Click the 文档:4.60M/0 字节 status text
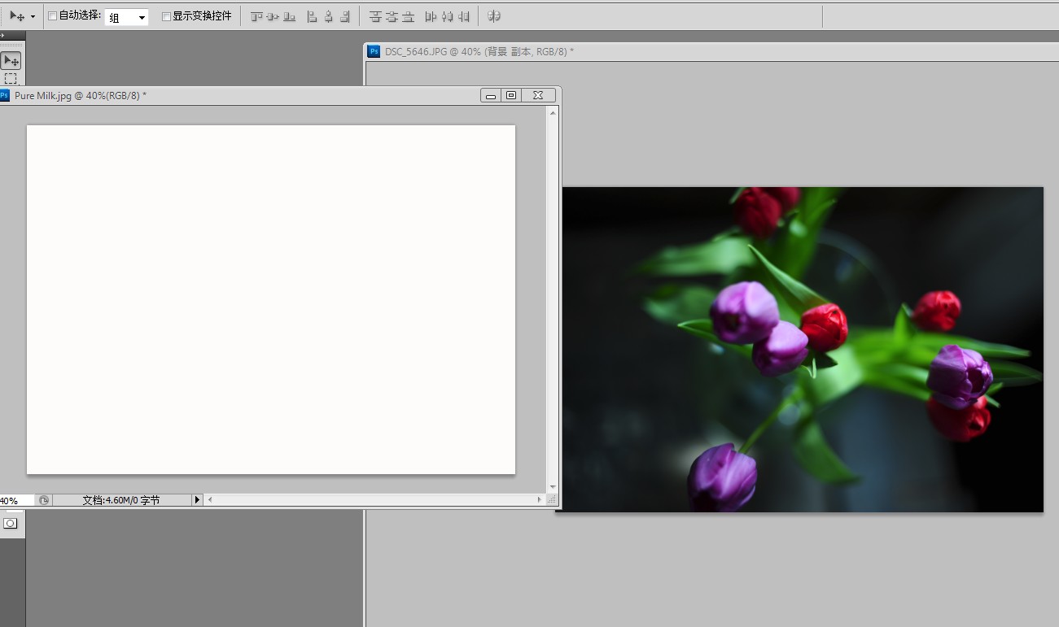The width and height of the screenshot is (1059, 627). click(121, 500)
